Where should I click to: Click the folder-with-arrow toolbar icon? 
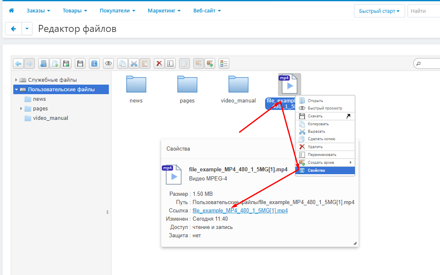[x=44, y=63]
